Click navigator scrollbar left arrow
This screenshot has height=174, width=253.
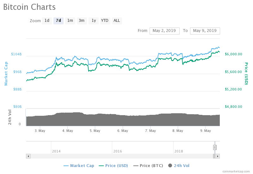[x=28, y=156]
